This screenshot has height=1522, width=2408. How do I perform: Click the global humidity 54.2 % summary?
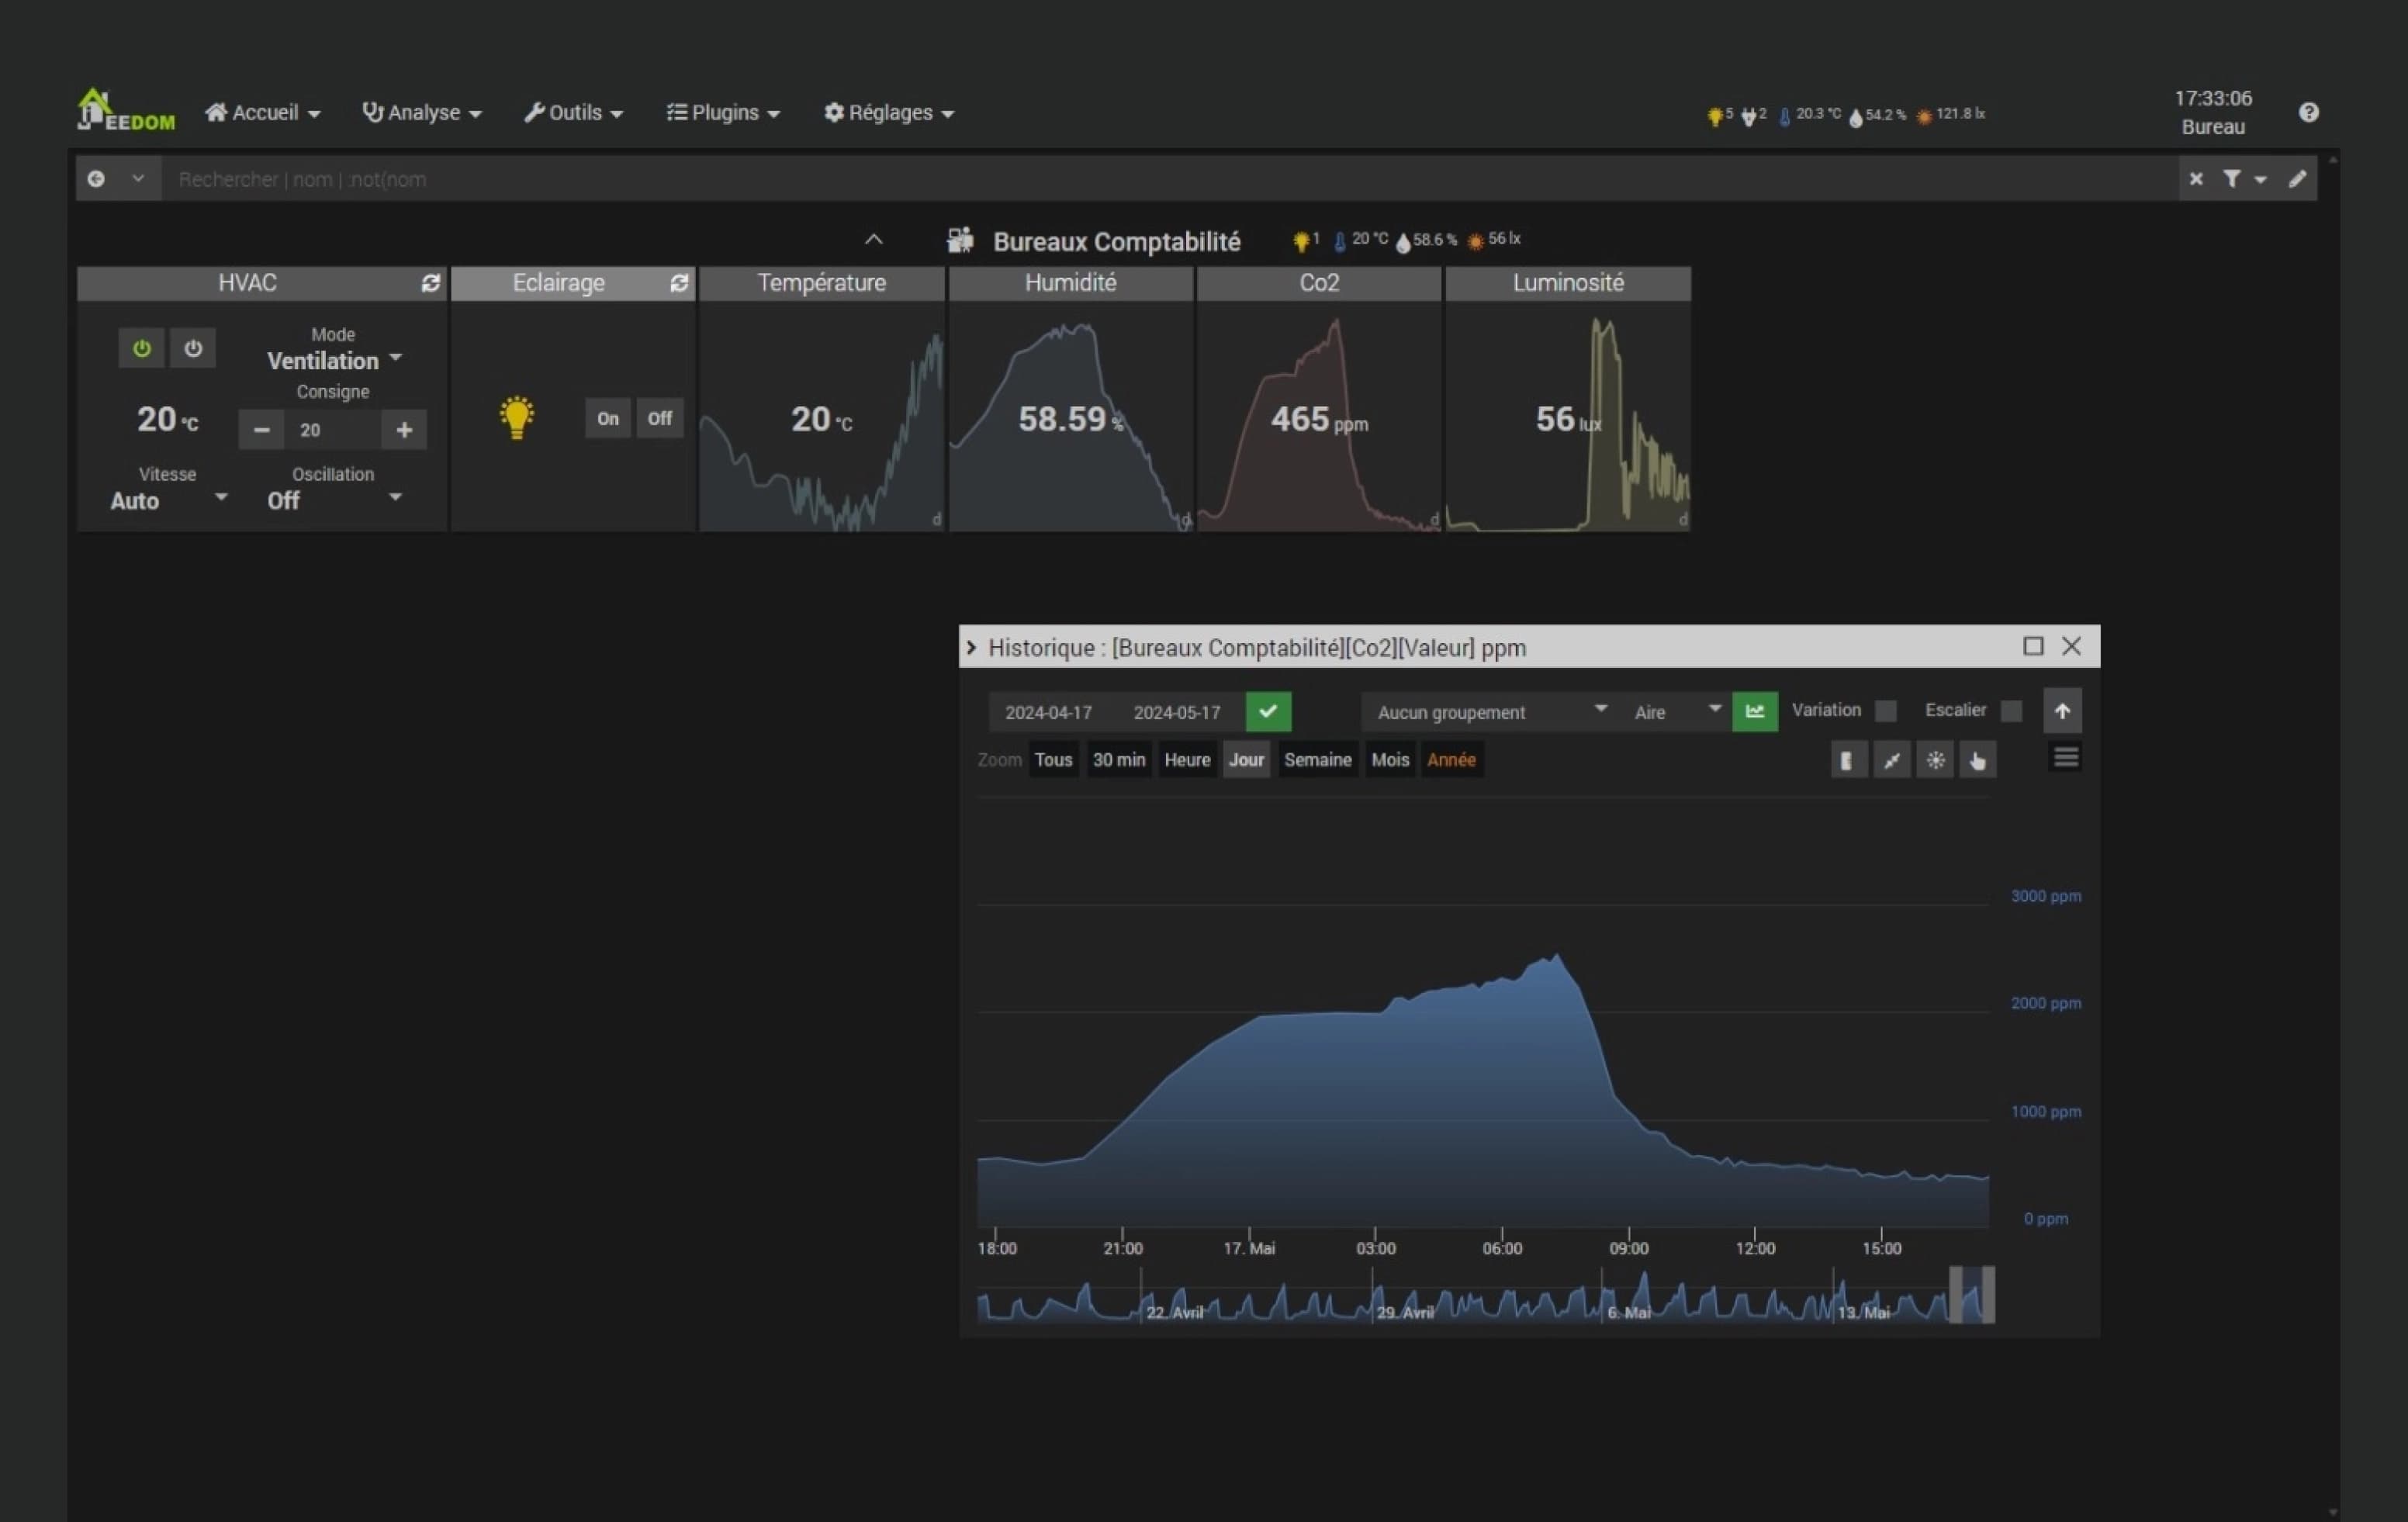pos(1877,115)
